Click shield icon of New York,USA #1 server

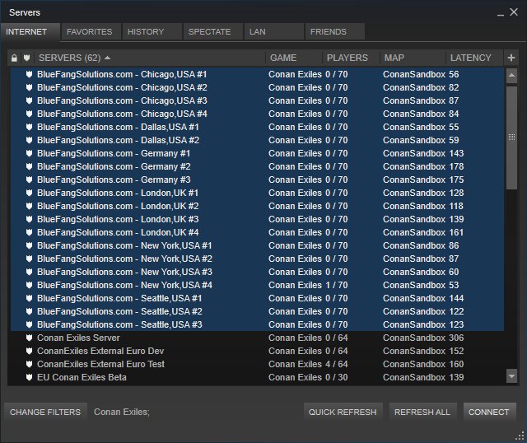click(30, 245)
